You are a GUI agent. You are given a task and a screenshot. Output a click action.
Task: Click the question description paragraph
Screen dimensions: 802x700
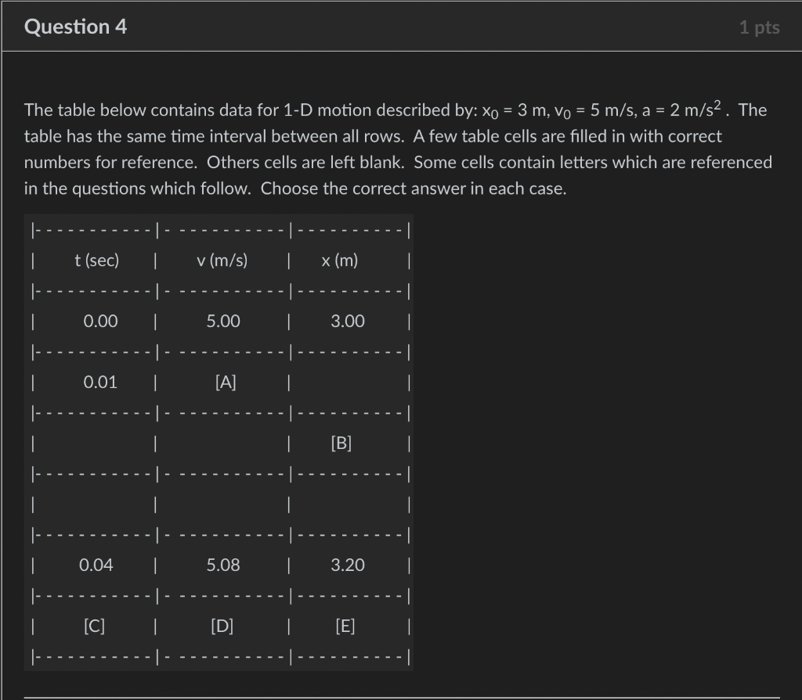click(x=398, y=149)
